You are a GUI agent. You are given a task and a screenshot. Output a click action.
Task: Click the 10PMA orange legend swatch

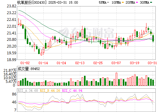[123, 2]
